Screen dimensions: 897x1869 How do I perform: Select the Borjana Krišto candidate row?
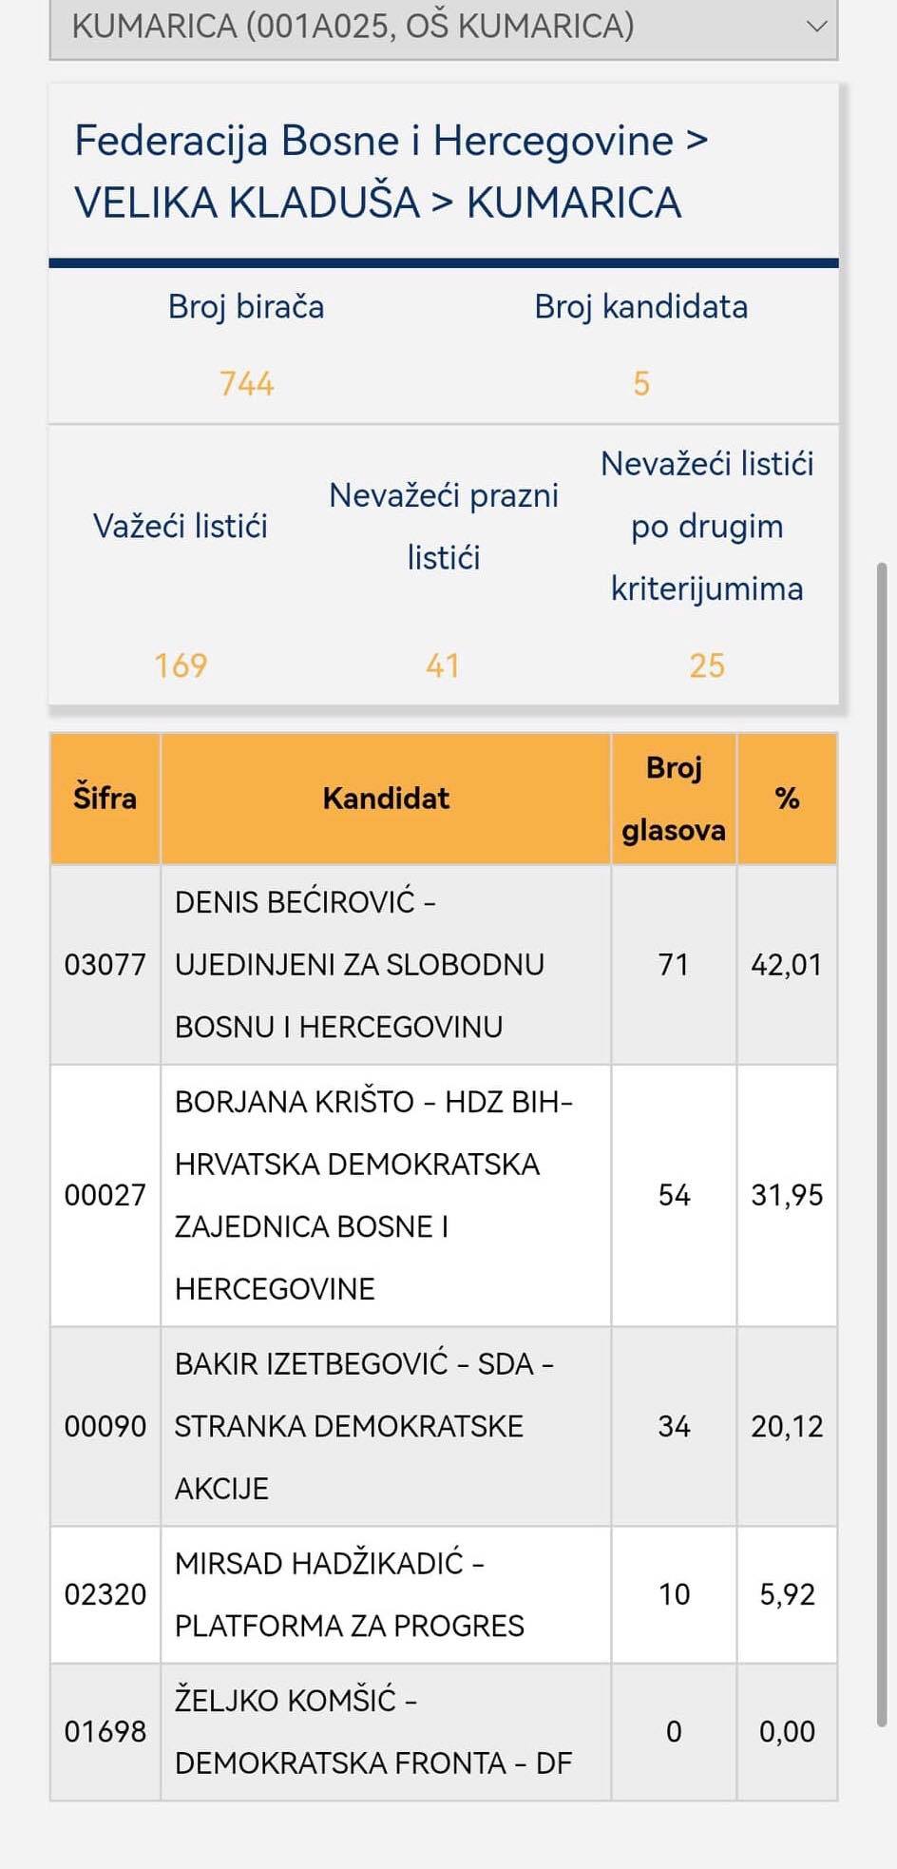point(386,1195)
